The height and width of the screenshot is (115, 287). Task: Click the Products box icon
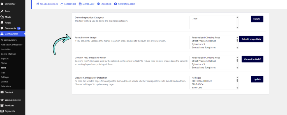point(2,106)
